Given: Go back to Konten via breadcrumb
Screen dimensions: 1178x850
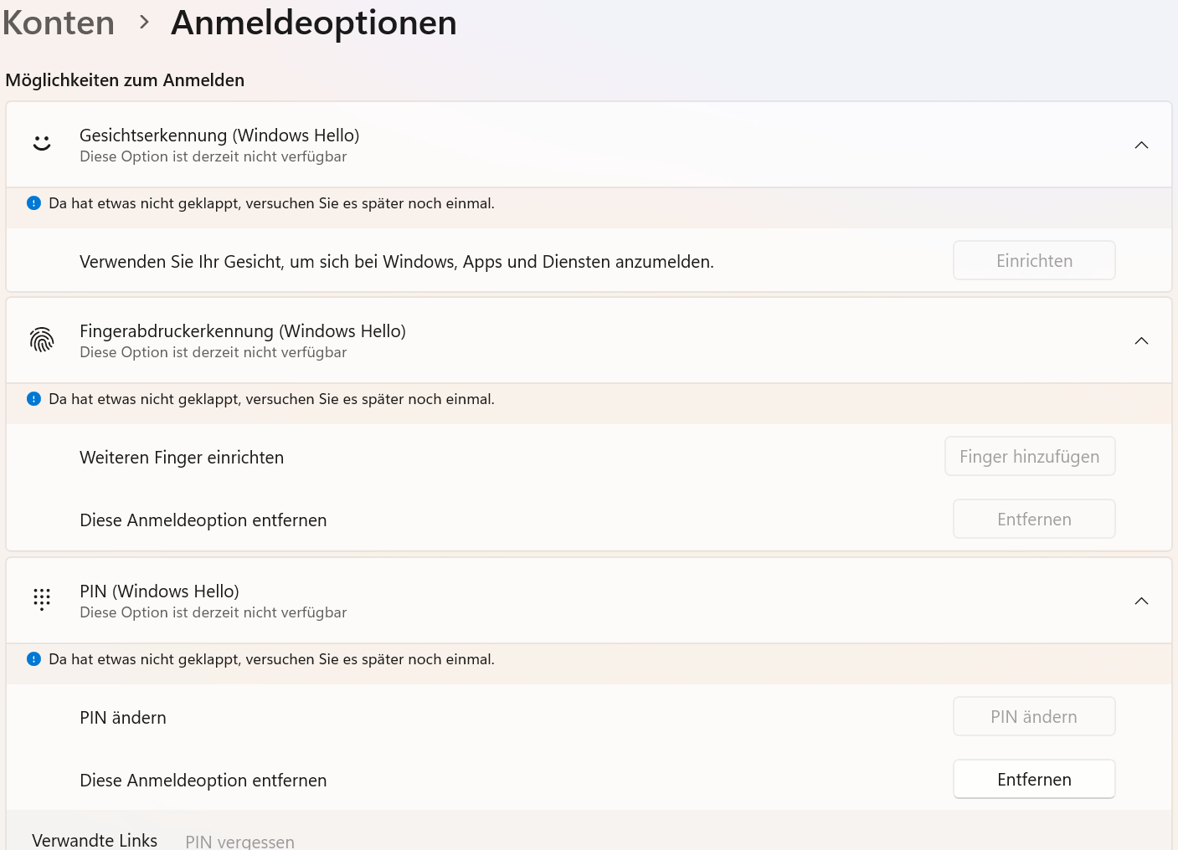Looking at the screenshot, I should point(59,23).
